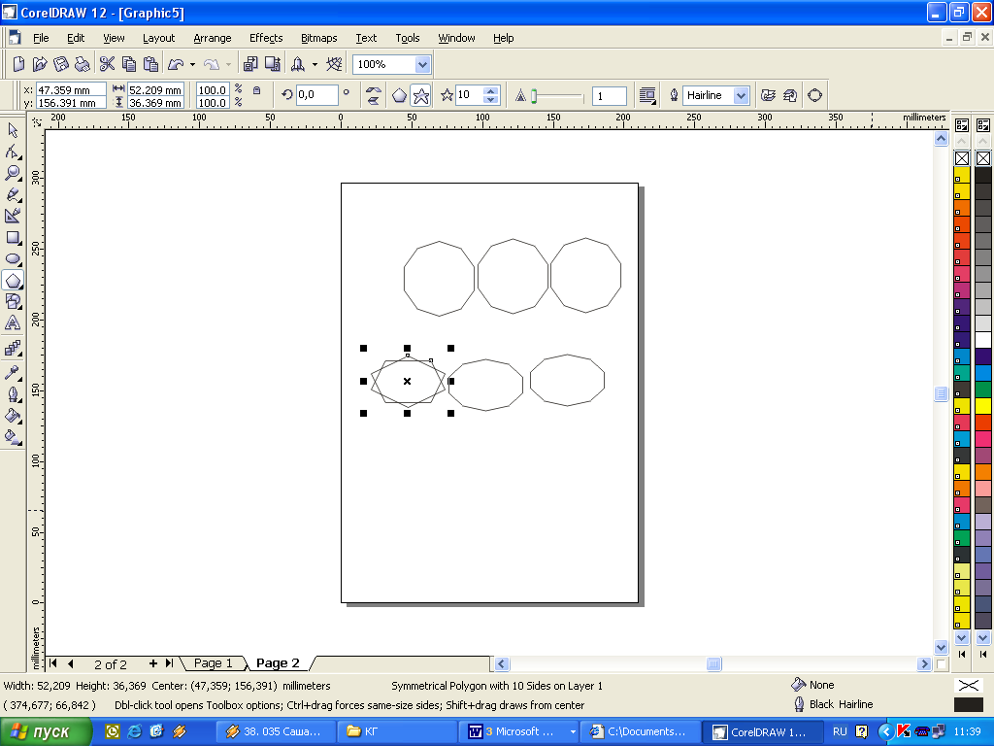This screenshot has height=746, width=994.
Task: Increase number of polygon points spinner
Action: click(490, 90)
